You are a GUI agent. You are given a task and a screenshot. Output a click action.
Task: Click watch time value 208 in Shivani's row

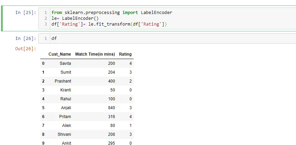tap(112, 134)
